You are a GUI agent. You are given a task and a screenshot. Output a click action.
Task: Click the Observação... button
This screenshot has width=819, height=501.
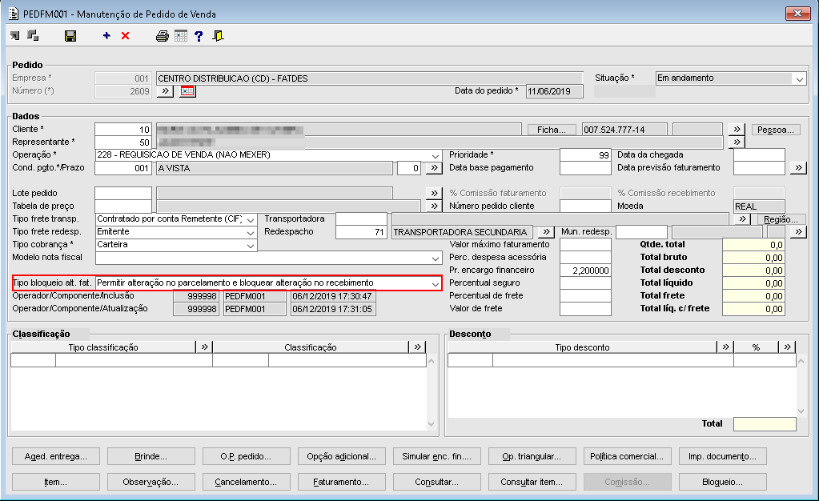151,482
